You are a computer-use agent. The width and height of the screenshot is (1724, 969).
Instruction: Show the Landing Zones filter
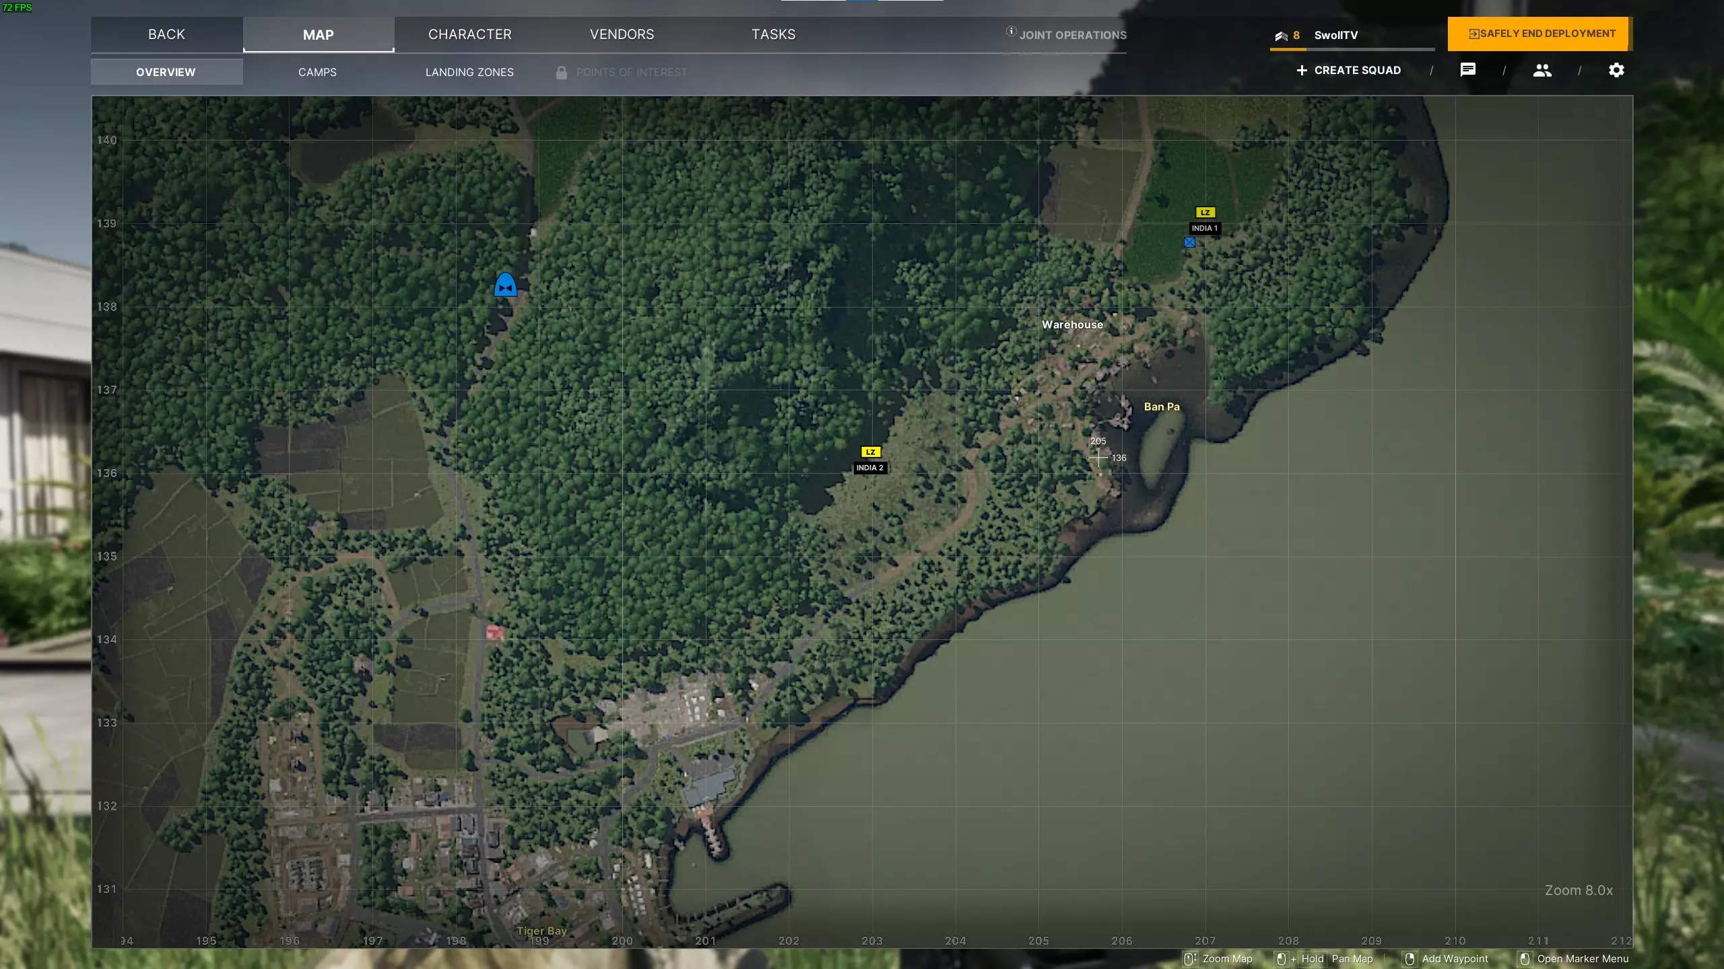(469, 72)
